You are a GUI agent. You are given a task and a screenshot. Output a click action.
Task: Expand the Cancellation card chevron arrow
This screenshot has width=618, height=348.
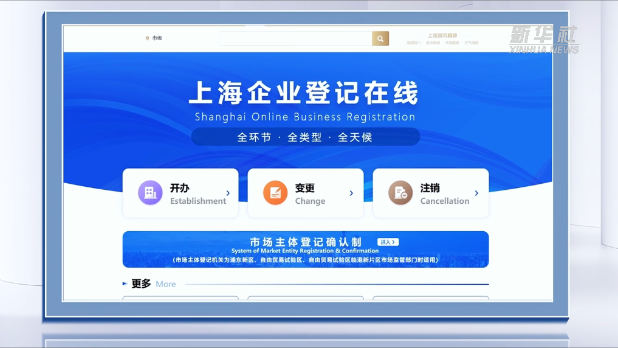(x=476, y=193)
